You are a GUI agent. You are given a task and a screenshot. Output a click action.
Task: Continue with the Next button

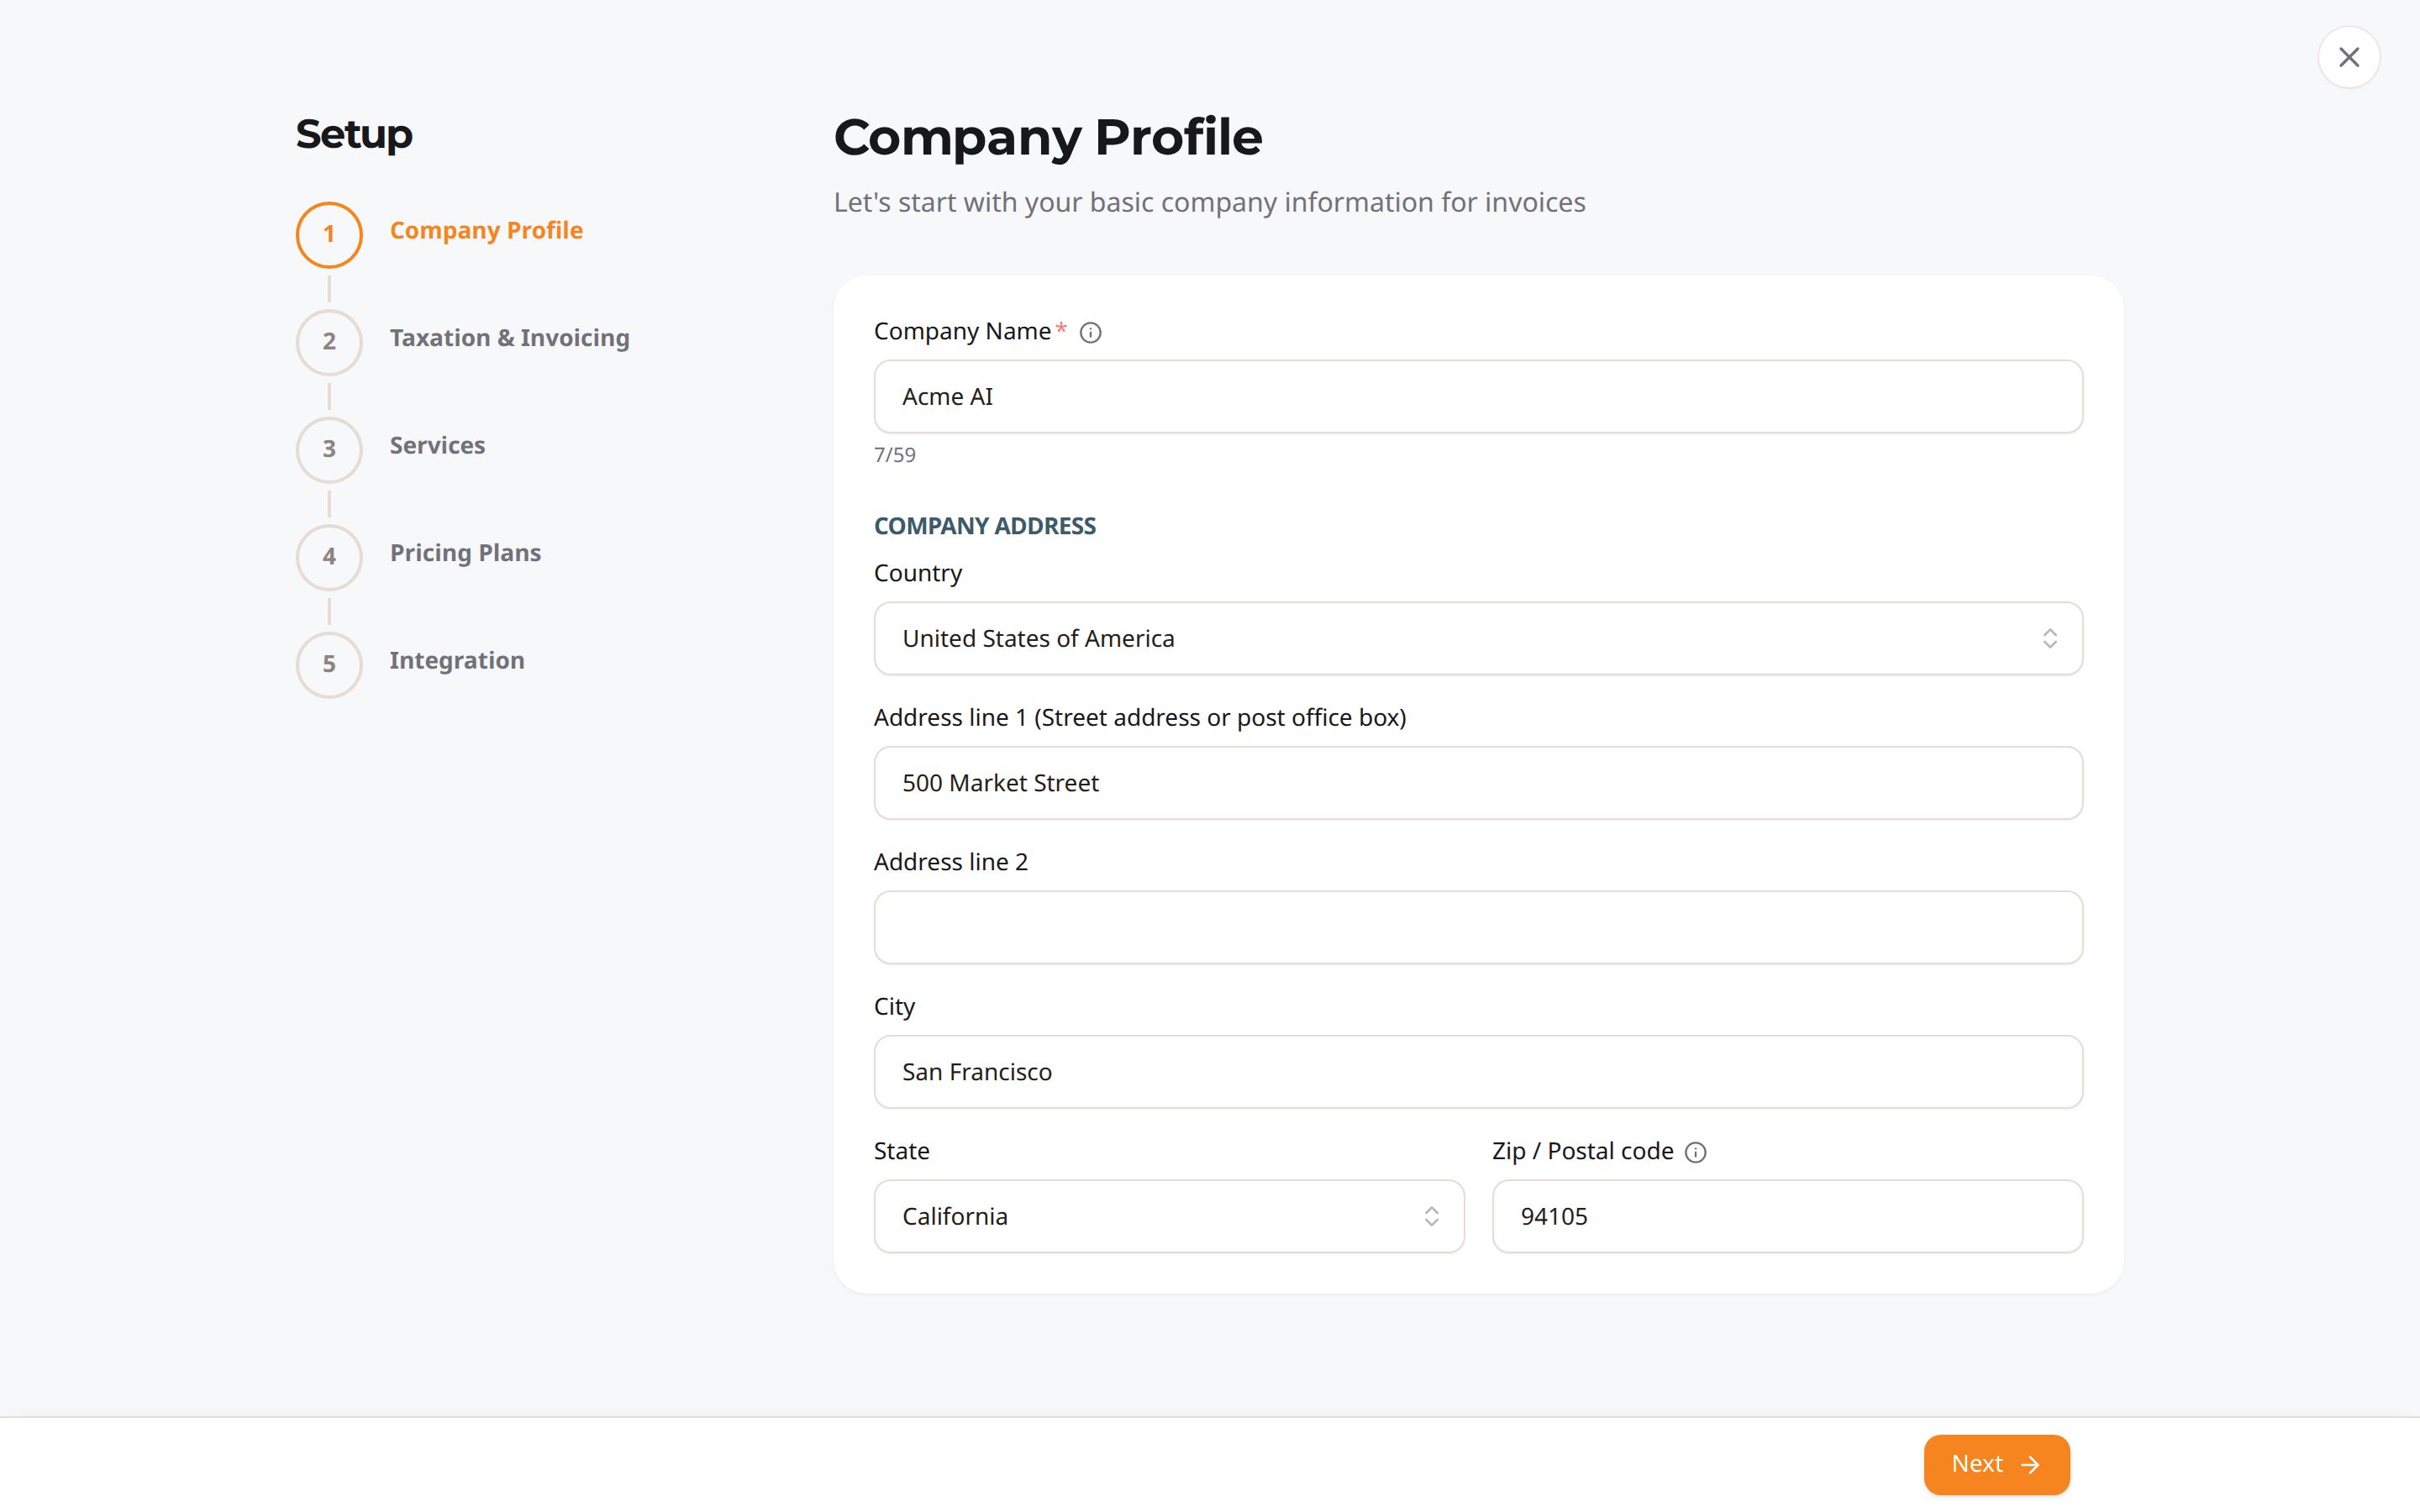[1996, 1464]
